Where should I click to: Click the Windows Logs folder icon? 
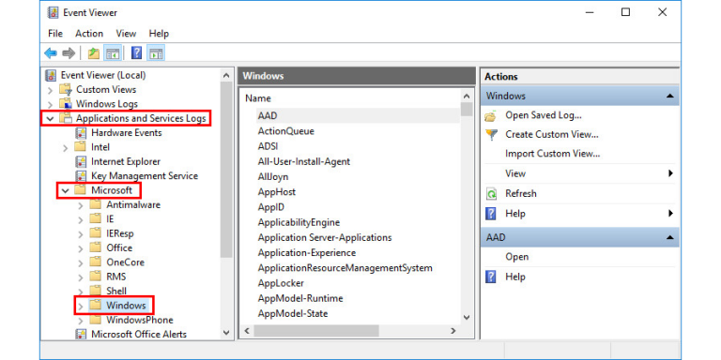click(x=67, y=103)
